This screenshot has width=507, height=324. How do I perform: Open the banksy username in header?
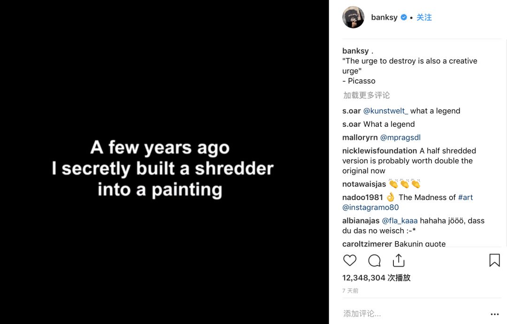pyautogui.click(x=384, y=17)
